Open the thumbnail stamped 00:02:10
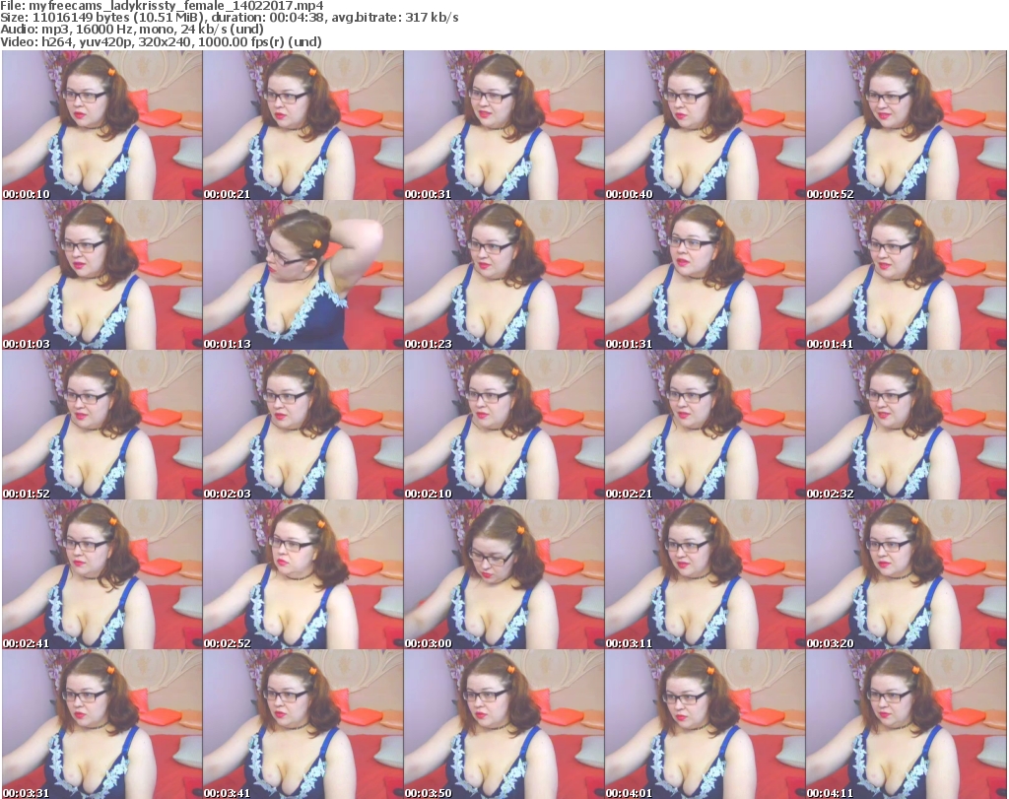The height and width of the screenshot is (799, 1009). coord(504,426)
